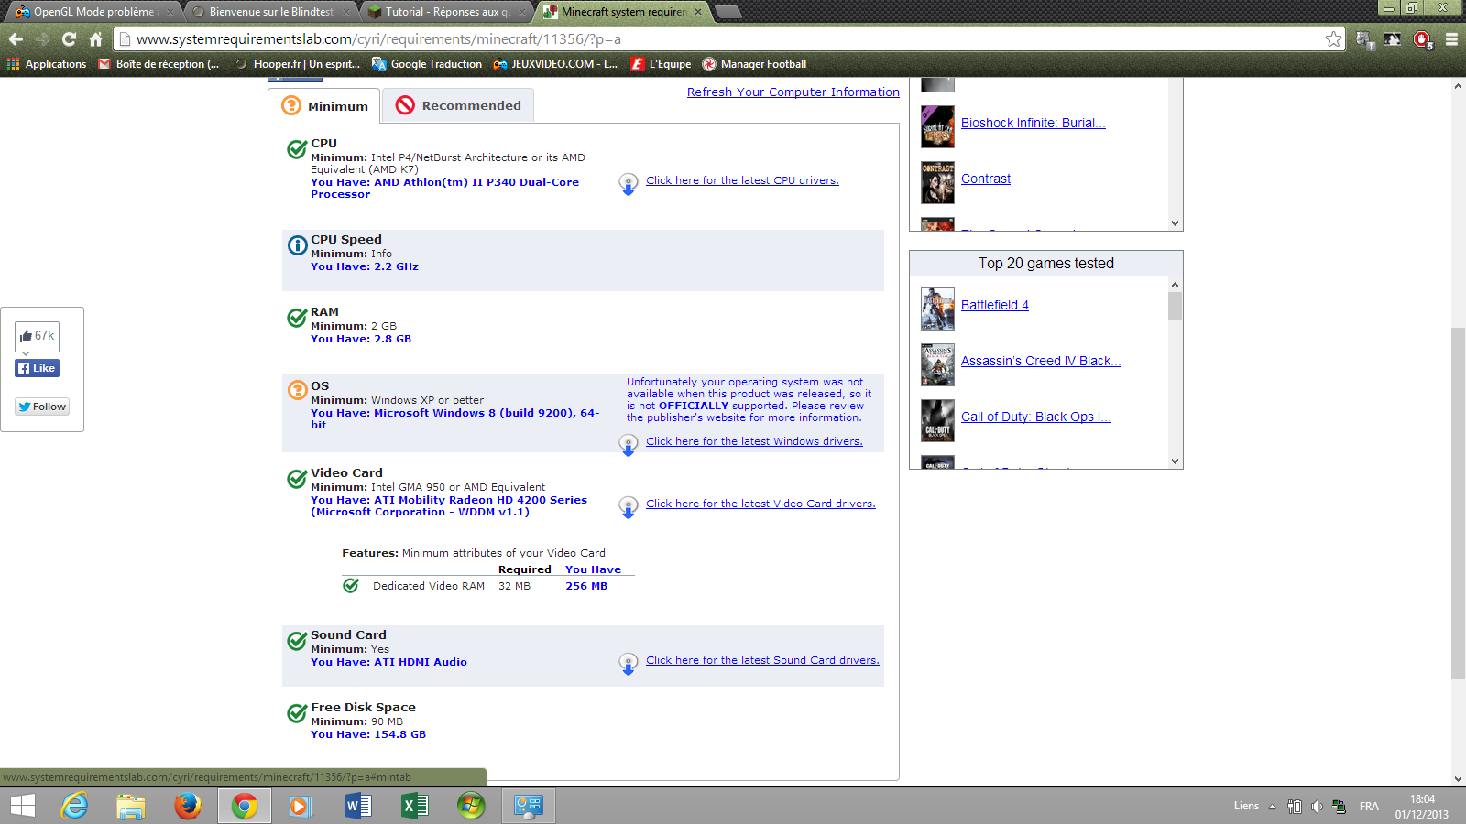
Task: Click the browser Back arrow
Action: [16, 39]
